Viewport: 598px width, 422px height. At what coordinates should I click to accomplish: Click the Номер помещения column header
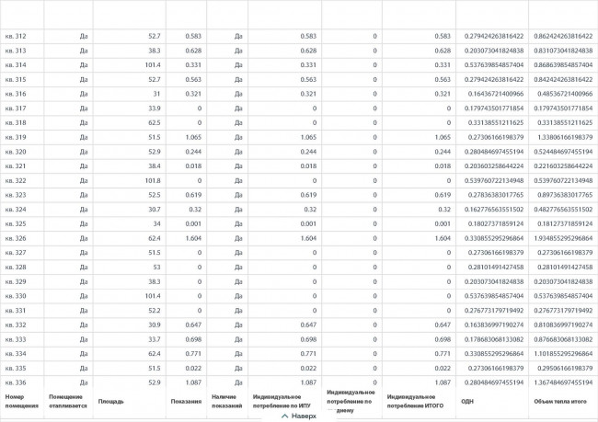(x=22, y=402)
